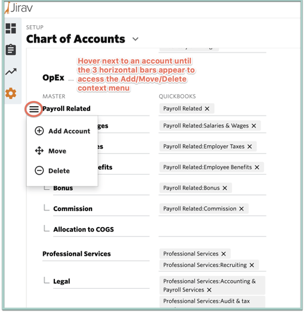Select the Professional Services master account
This screenshot has height=312, width=305.
76,254
